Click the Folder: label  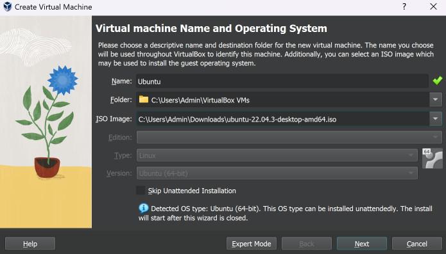[121, 100]
